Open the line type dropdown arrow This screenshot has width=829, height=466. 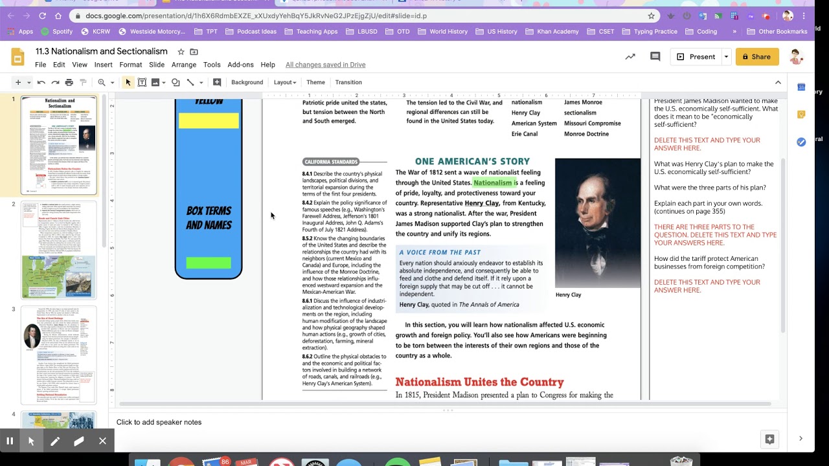[x=201, y=82]
